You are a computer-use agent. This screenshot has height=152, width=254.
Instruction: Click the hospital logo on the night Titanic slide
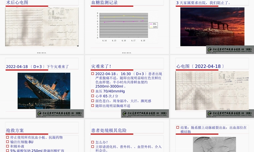tap(230, 49)
